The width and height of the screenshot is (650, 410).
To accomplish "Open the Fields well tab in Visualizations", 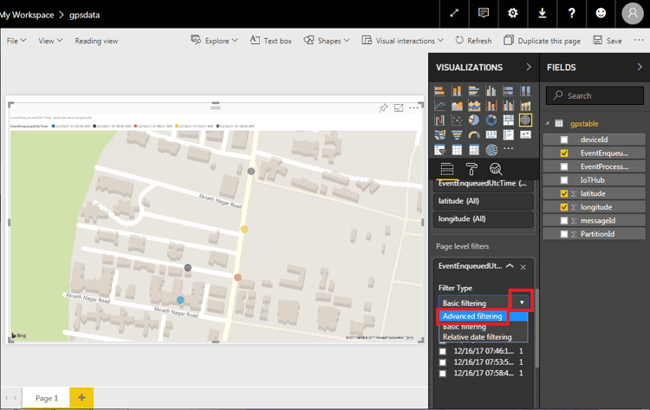I will [447, 169].
